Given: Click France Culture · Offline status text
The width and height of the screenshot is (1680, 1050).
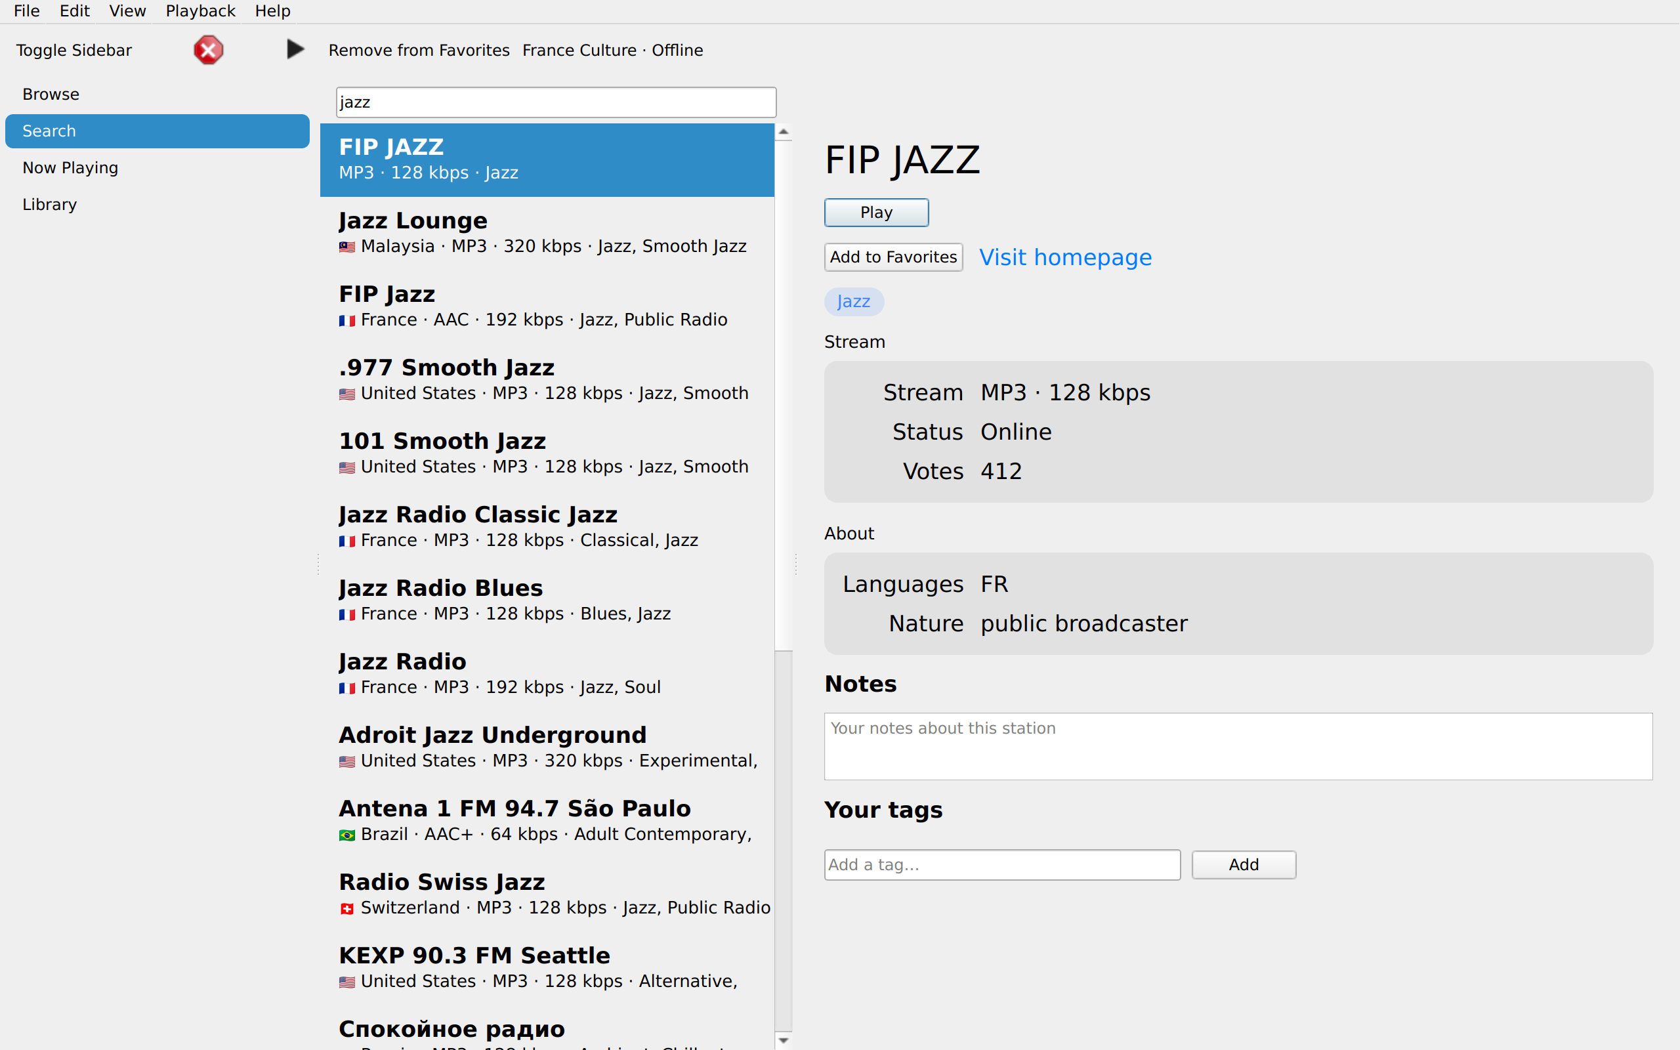Looking at the screenshot, I should click(x=612, y=50).
